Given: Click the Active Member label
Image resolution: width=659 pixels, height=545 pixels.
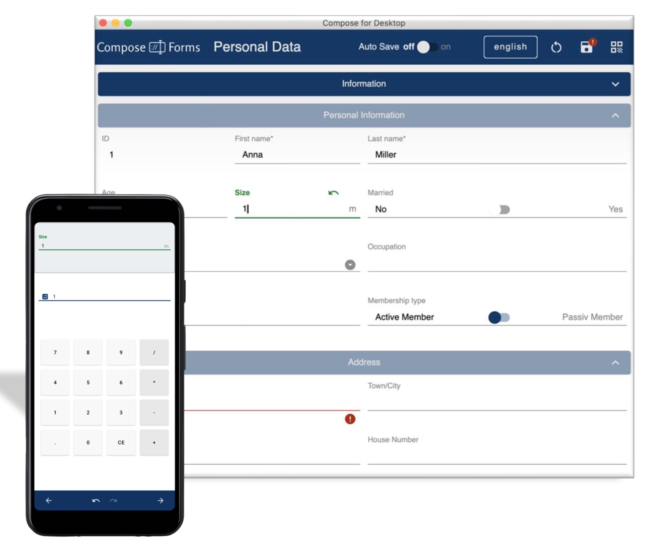Looking at the screenshot, I should coord(404,317).
